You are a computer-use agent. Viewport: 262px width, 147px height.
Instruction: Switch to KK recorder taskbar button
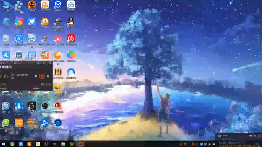tap(80, 144)
